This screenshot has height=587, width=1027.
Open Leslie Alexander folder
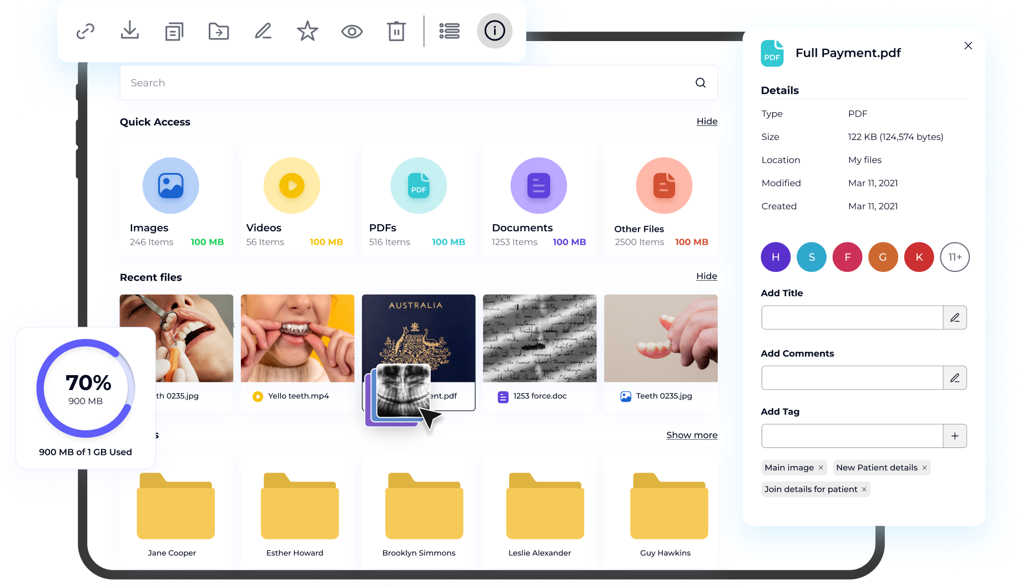tap(545, 506)
